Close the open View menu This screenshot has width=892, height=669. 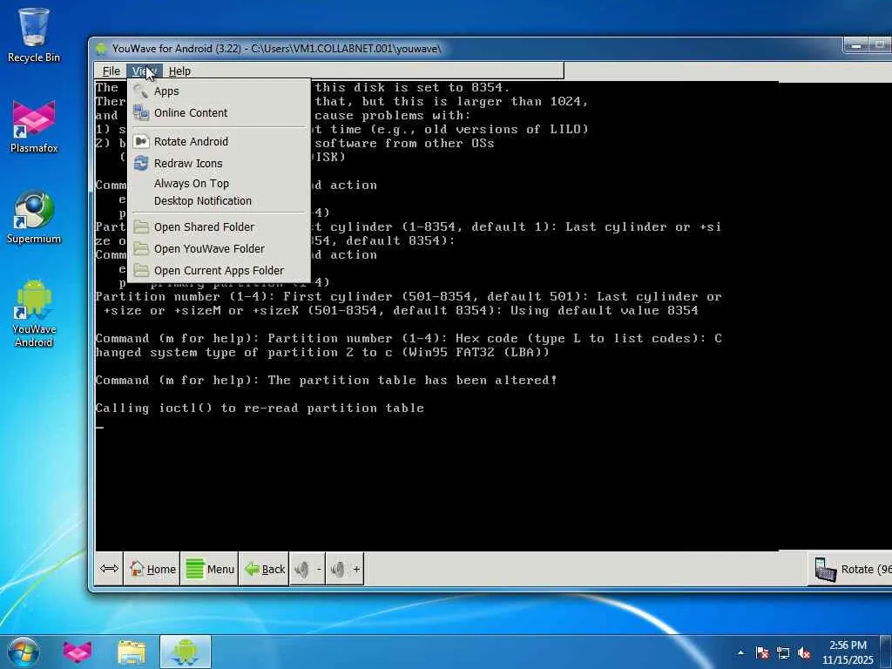click(145, 71)
